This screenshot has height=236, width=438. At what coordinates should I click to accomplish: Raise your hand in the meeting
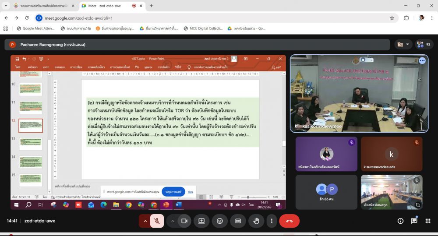256,221
